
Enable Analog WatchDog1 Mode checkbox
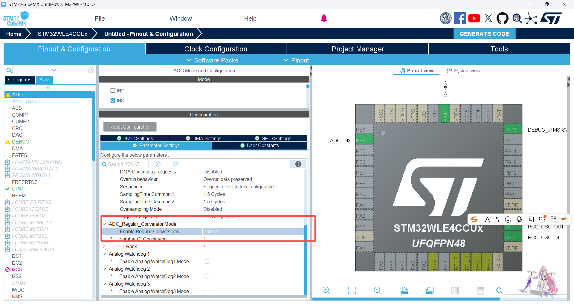207,261
